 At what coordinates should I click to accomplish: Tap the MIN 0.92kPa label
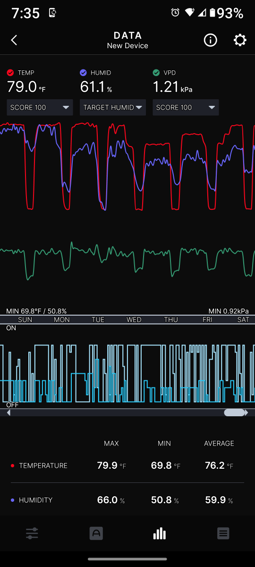(x=229, y=311)
